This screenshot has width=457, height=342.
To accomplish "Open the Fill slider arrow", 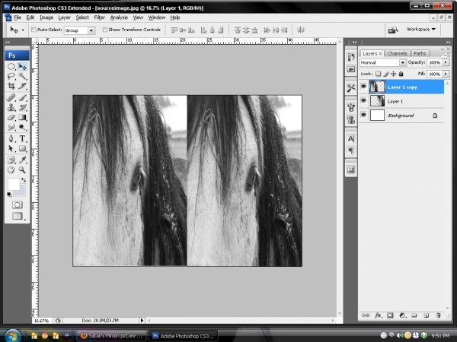I will pyautogui.click(x=446, y=74).
